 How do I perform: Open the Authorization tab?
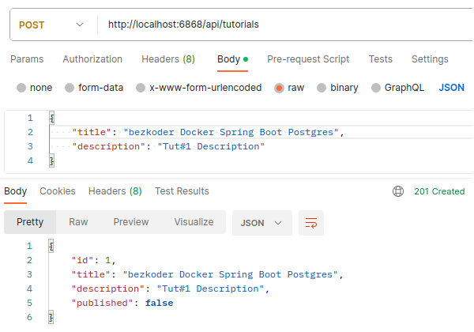[x=92, y=59]
